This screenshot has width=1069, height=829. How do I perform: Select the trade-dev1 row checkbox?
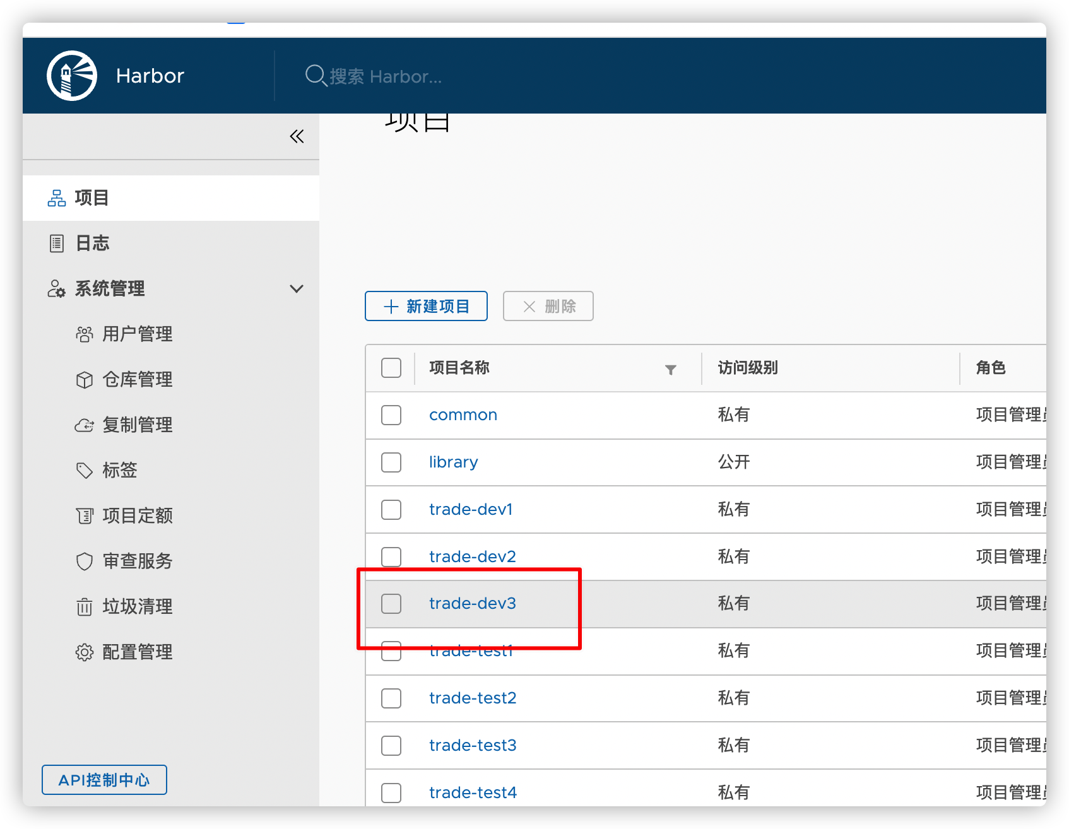tap(391, 510)
